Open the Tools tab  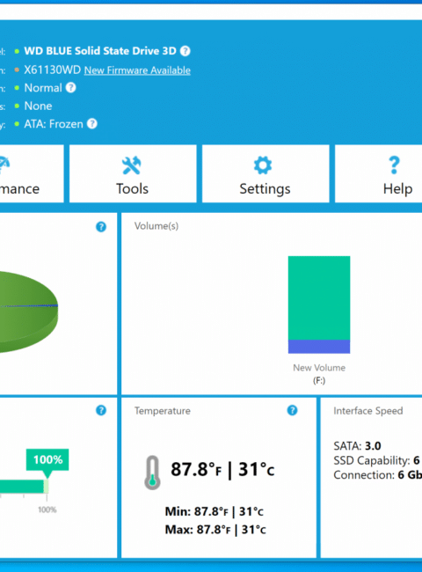coord(133,173)
